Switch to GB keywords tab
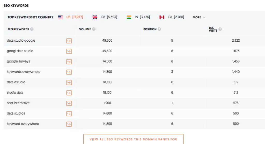 (x=105, y=17)
